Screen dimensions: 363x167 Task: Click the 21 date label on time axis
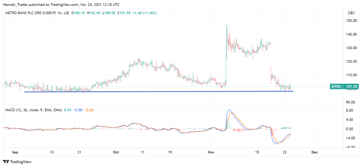click(80, 152)
